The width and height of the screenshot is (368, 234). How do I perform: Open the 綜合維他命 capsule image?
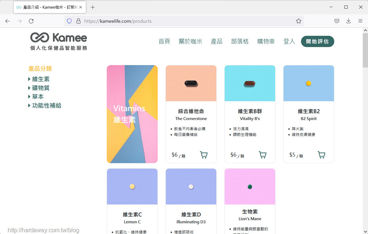pyautogui.click(x=191, y=83)
